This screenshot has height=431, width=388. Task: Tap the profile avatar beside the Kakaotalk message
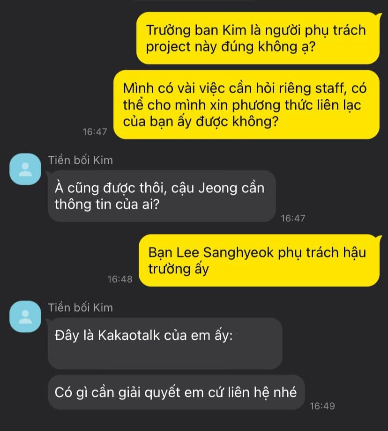(25, 316)
